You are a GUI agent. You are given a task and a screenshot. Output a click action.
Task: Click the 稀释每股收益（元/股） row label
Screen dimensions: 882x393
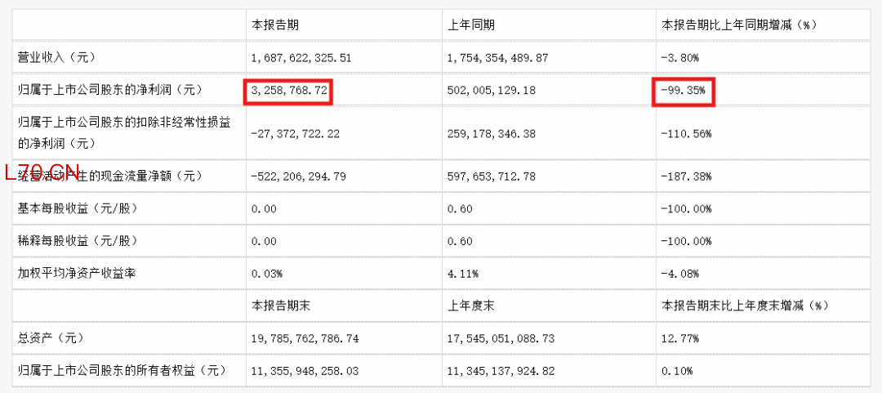pyautogui.click(x=77, y=241)
